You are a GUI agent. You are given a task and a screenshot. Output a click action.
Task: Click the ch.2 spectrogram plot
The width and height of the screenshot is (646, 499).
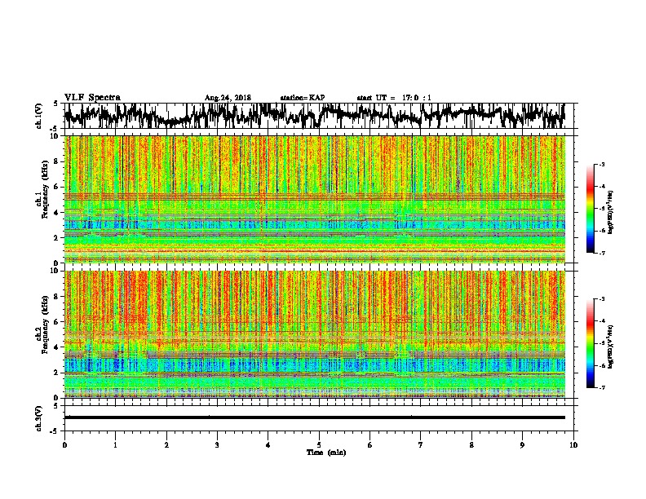tap(315, 334)
